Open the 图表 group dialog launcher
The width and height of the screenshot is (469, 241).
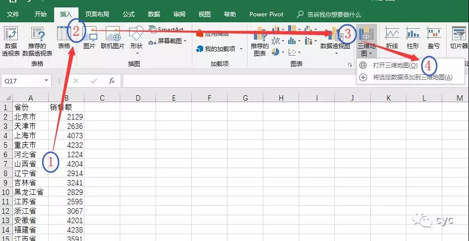[350, 64]
